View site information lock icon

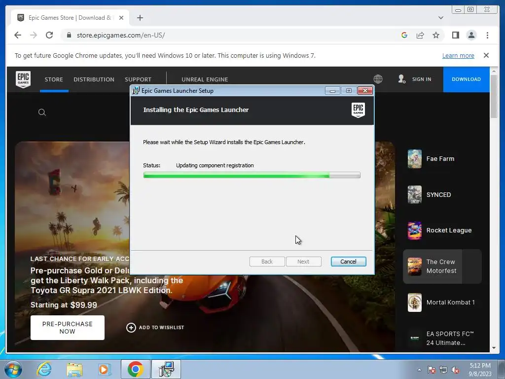[x=69, y=35]
